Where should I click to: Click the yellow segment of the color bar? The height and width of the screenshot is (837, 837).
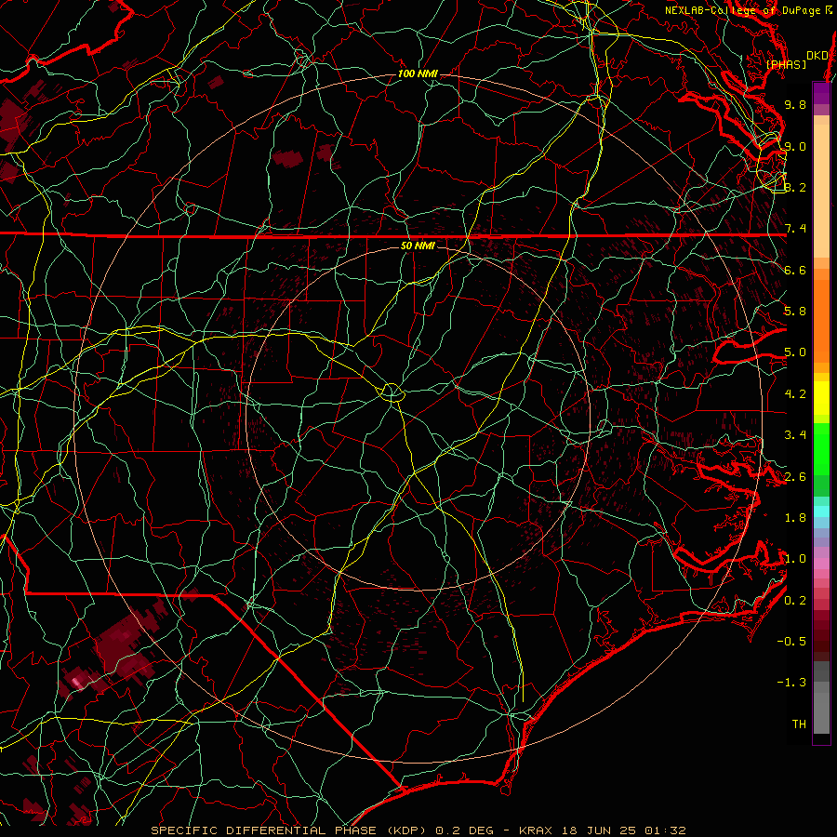click(821, 398)
